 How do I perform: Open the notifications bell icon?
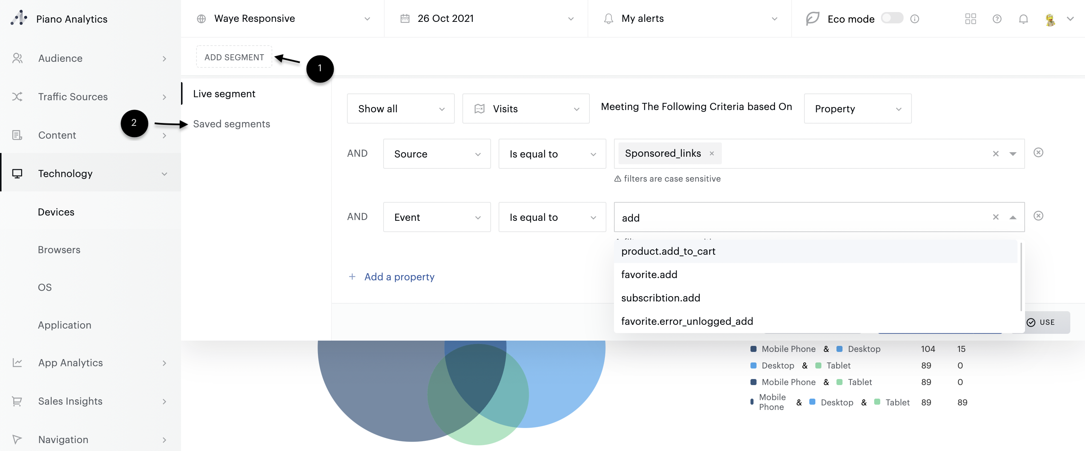point(1023,19)
